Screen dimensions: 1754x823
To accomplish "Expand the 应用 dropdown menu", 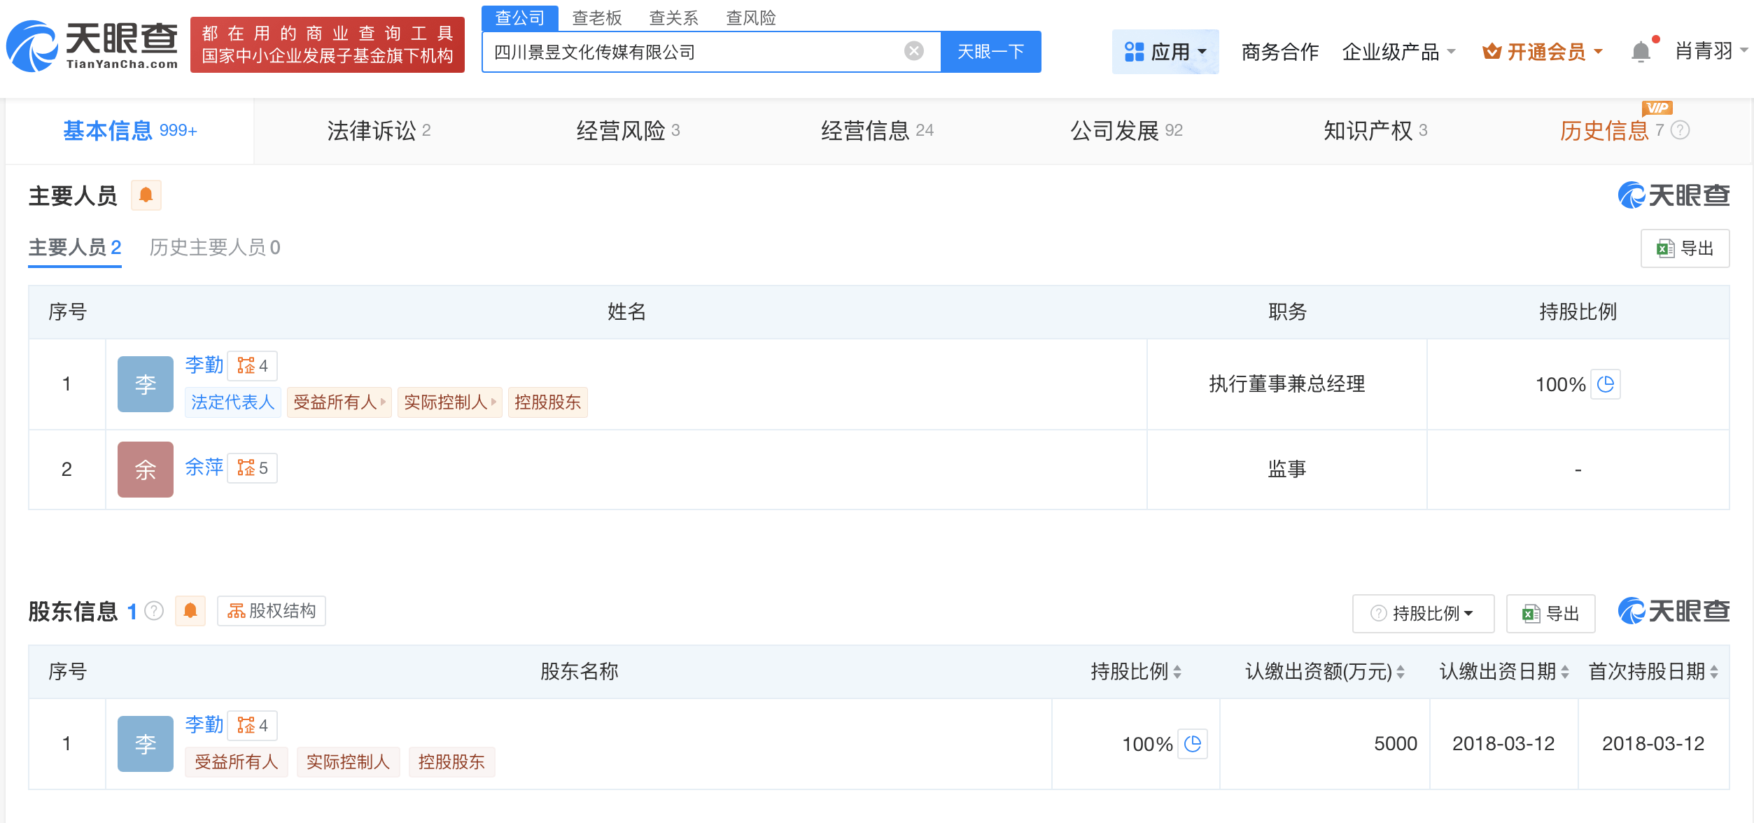I will (x=1165, y=52).
